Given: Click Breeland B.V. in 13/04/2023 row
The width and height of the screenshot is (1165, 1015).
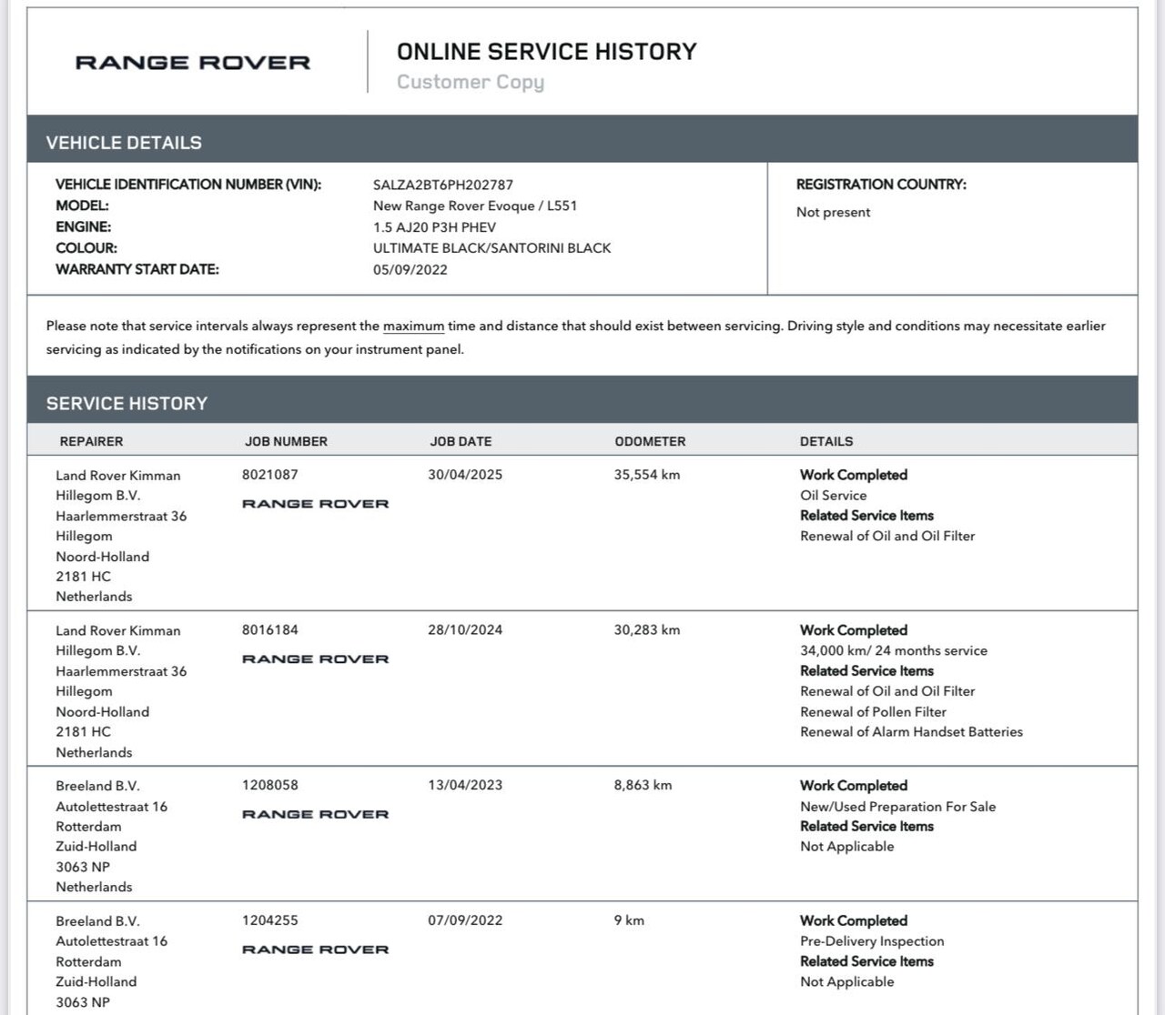Looking at the screenshot, I should (x=97, y=786).
